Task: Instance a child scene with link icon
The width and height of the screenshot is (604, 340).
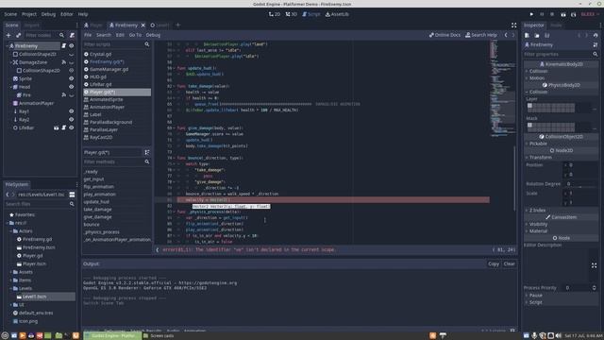Action: click(x=18, y=35)
